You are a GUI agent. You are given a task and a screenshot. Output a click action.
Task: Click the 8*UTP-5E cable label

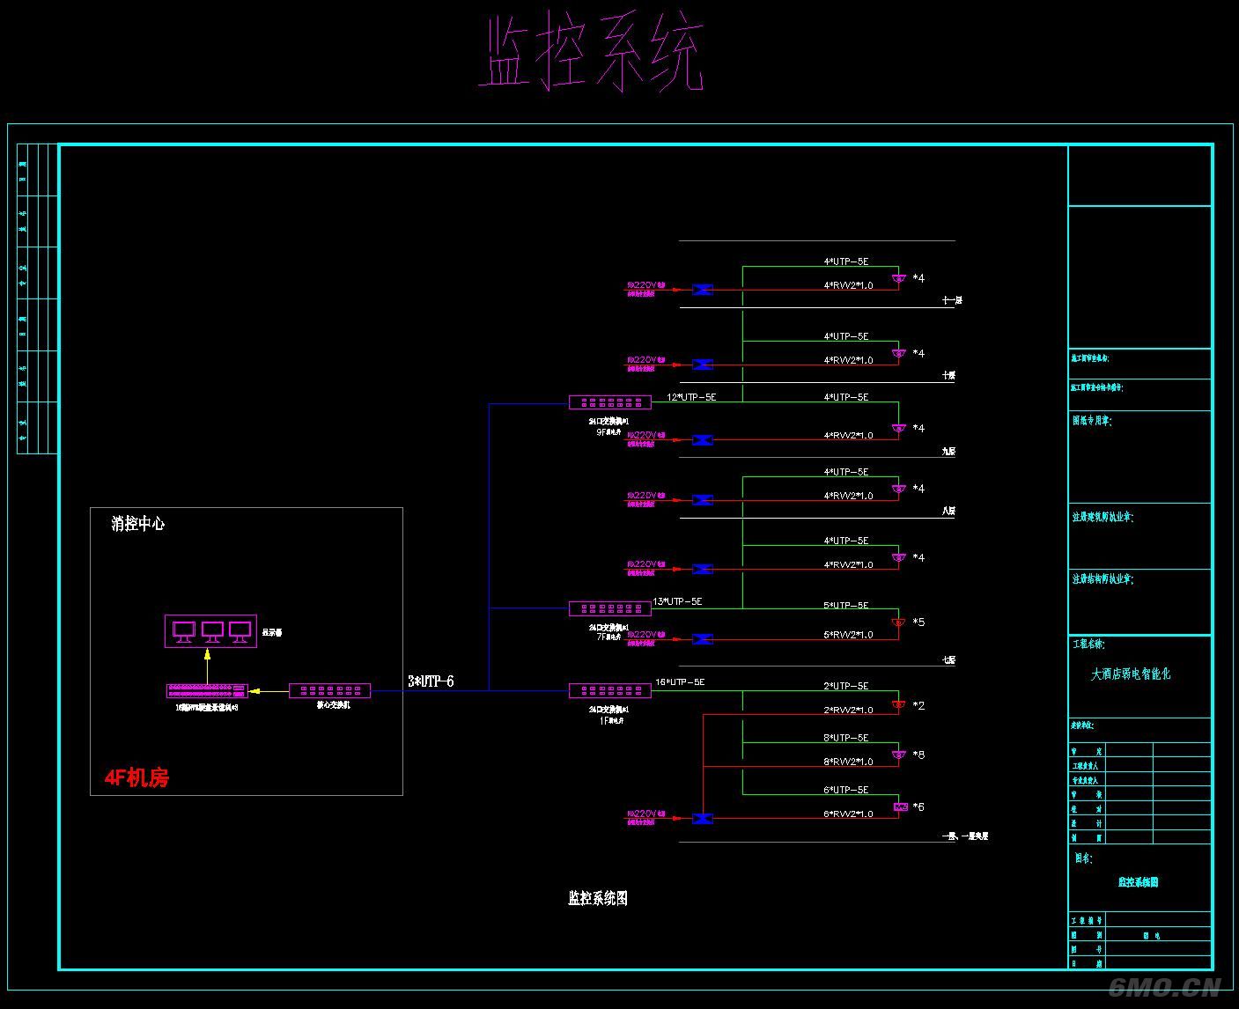846,738
